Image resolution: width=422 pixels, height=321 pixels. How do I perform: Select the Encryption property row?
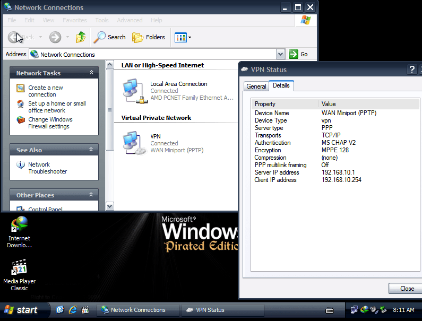click(335, 150)
